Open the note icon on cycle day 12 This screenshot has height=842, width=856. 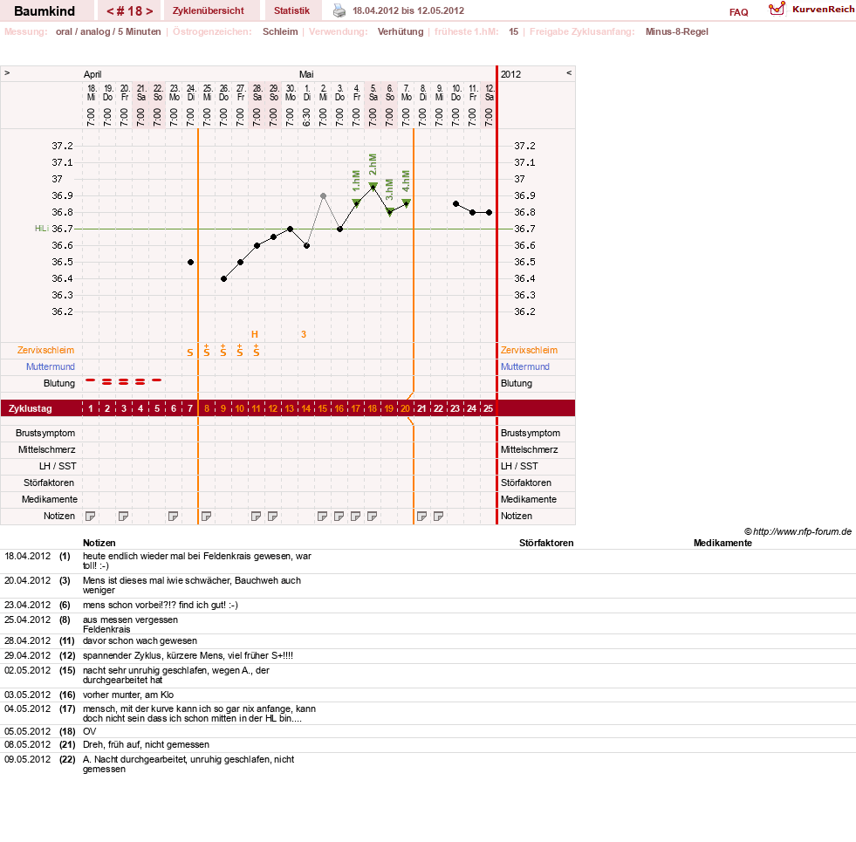pos(273,516)
